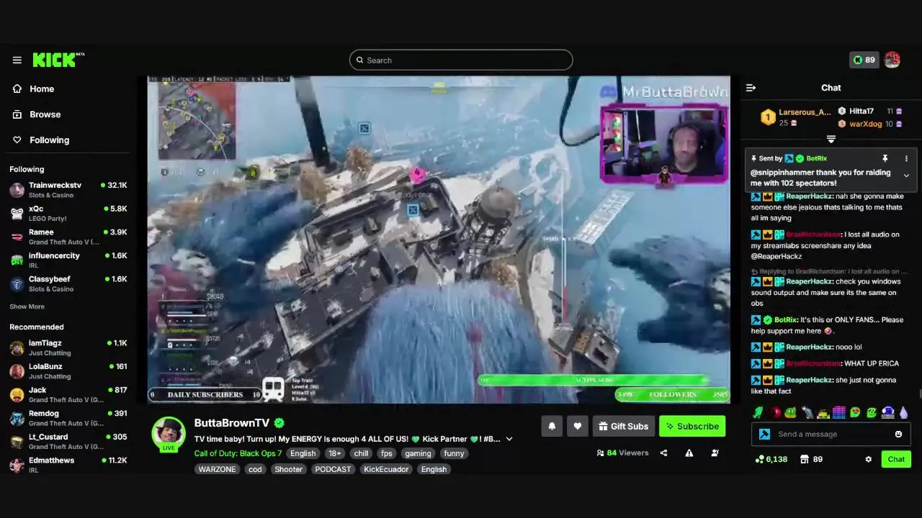The width and height of the screenshot is (922, 518).
Task: Select the Shooter tag
Action: click(x=289, y=469)
